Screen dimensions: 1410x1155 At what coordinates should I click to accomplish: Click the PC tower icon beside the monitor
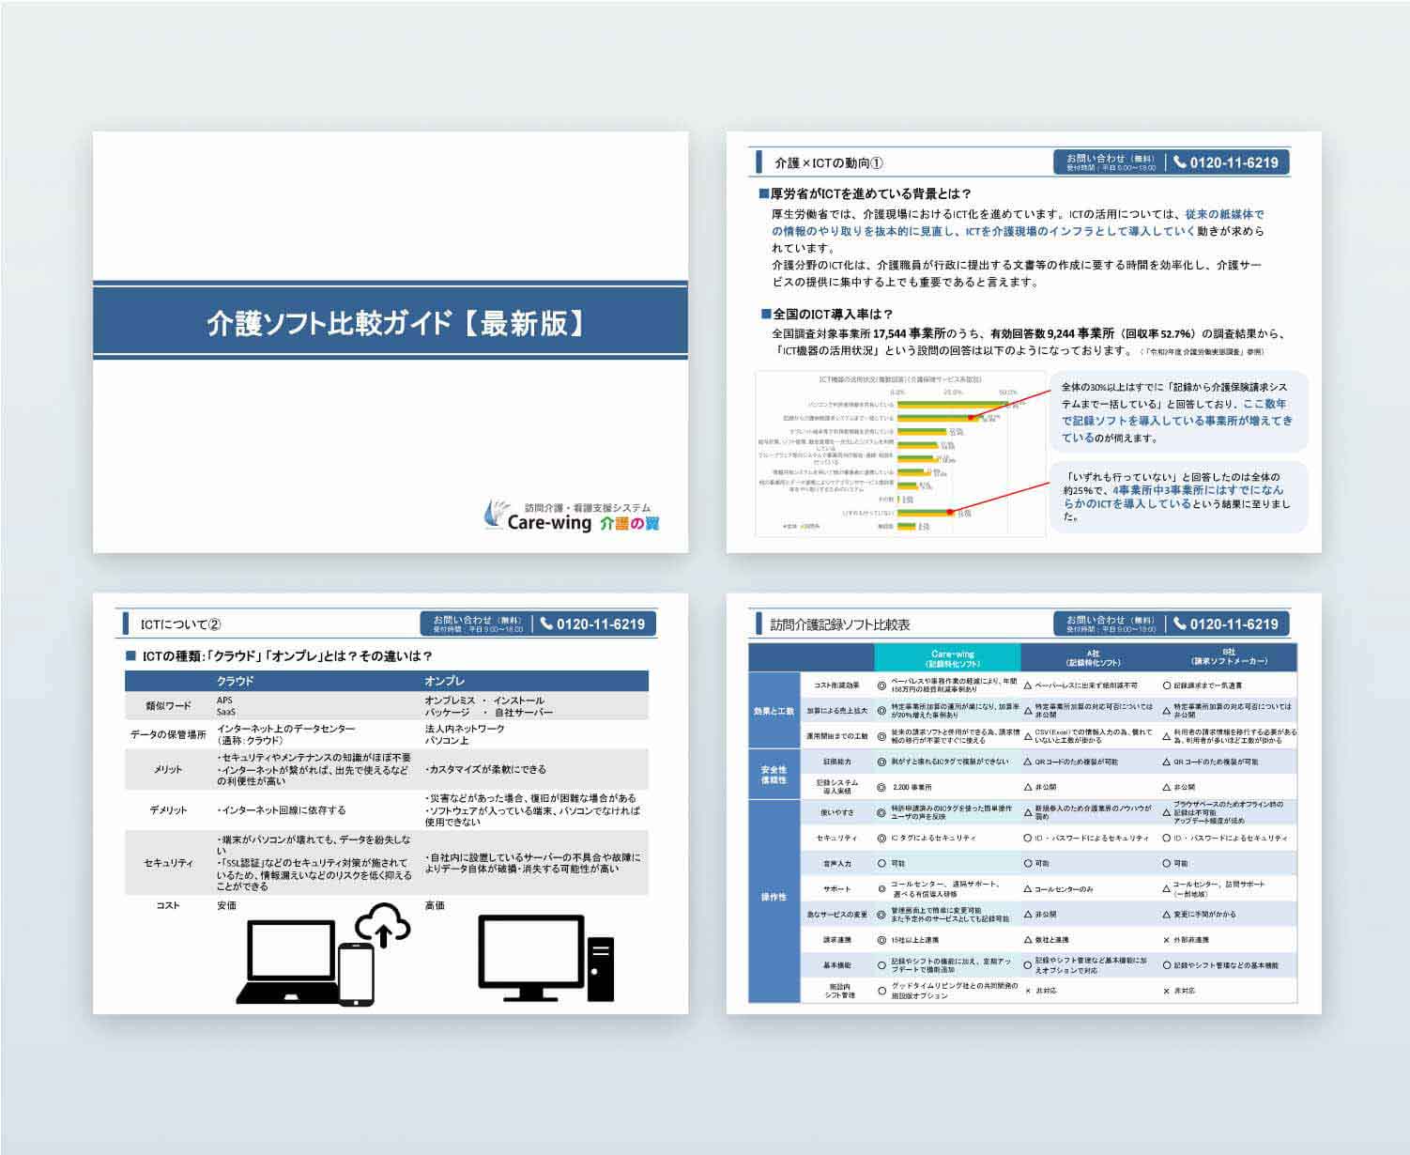600,968
